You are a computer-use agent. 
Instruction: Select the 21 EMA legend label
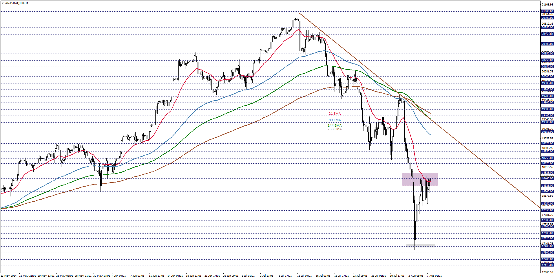(x=335, y=114)
